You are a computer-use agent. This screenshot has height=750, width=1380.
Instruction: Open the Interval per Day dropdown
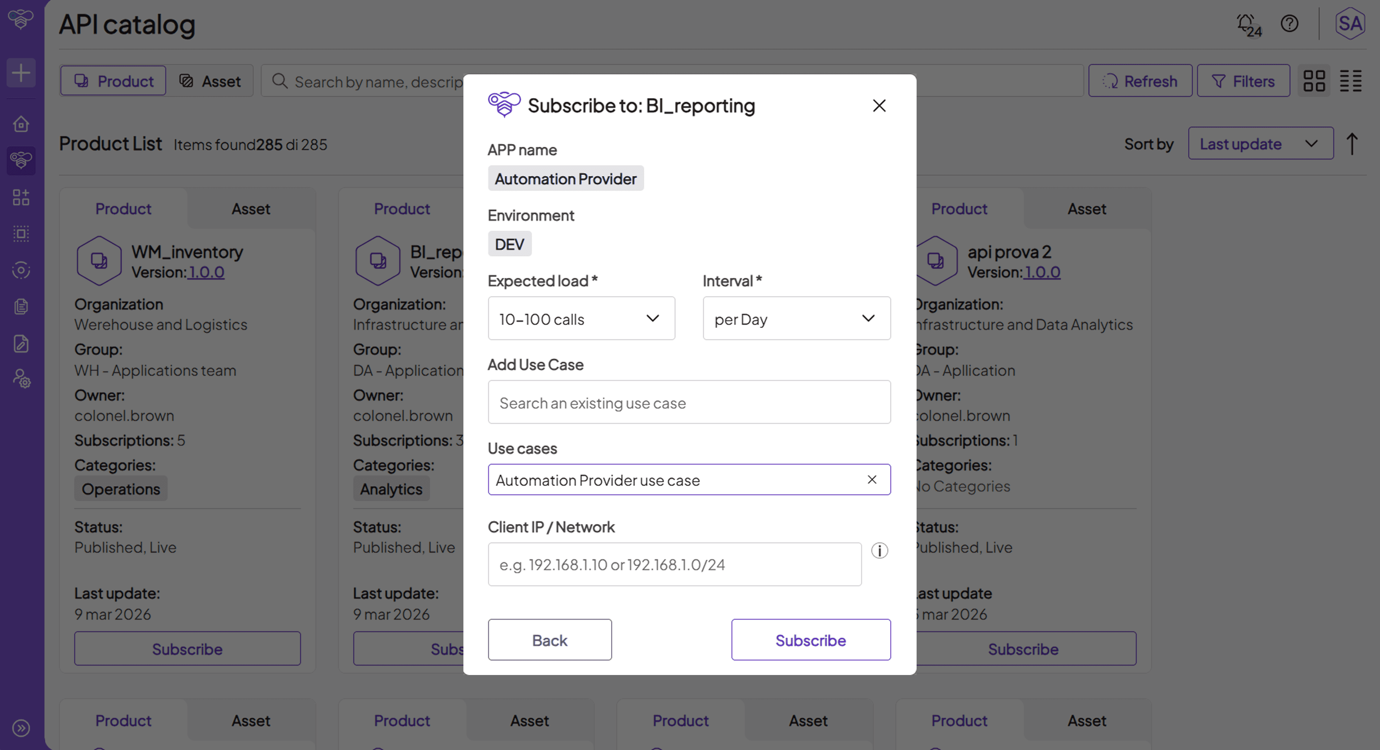tap(796, 319)
